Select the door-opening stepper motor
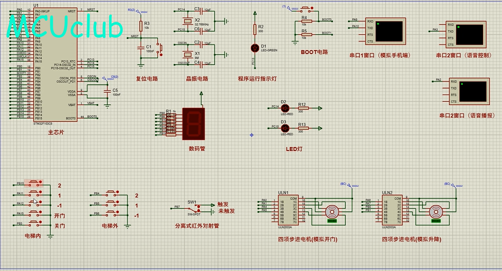This screenshot has width=502, height=271. pyautogui.click(x=331, y=212)
